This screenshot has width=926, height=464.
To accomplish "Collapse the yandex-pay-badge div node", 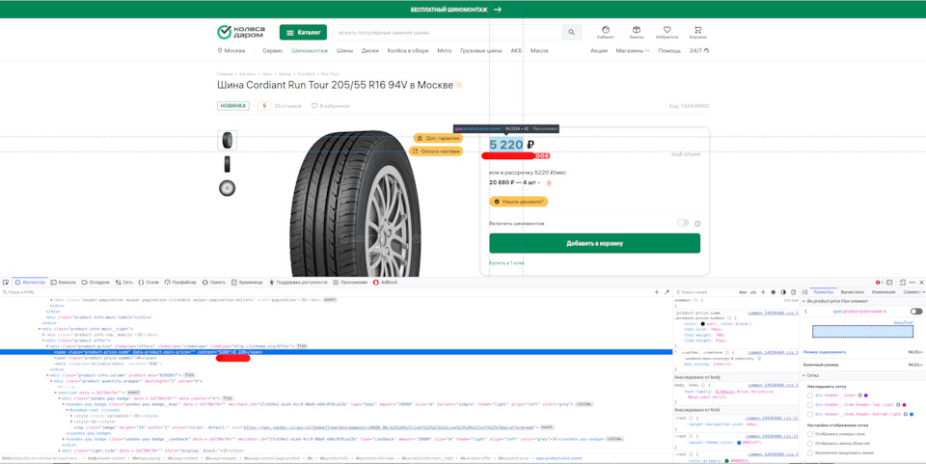I will 59,397.
